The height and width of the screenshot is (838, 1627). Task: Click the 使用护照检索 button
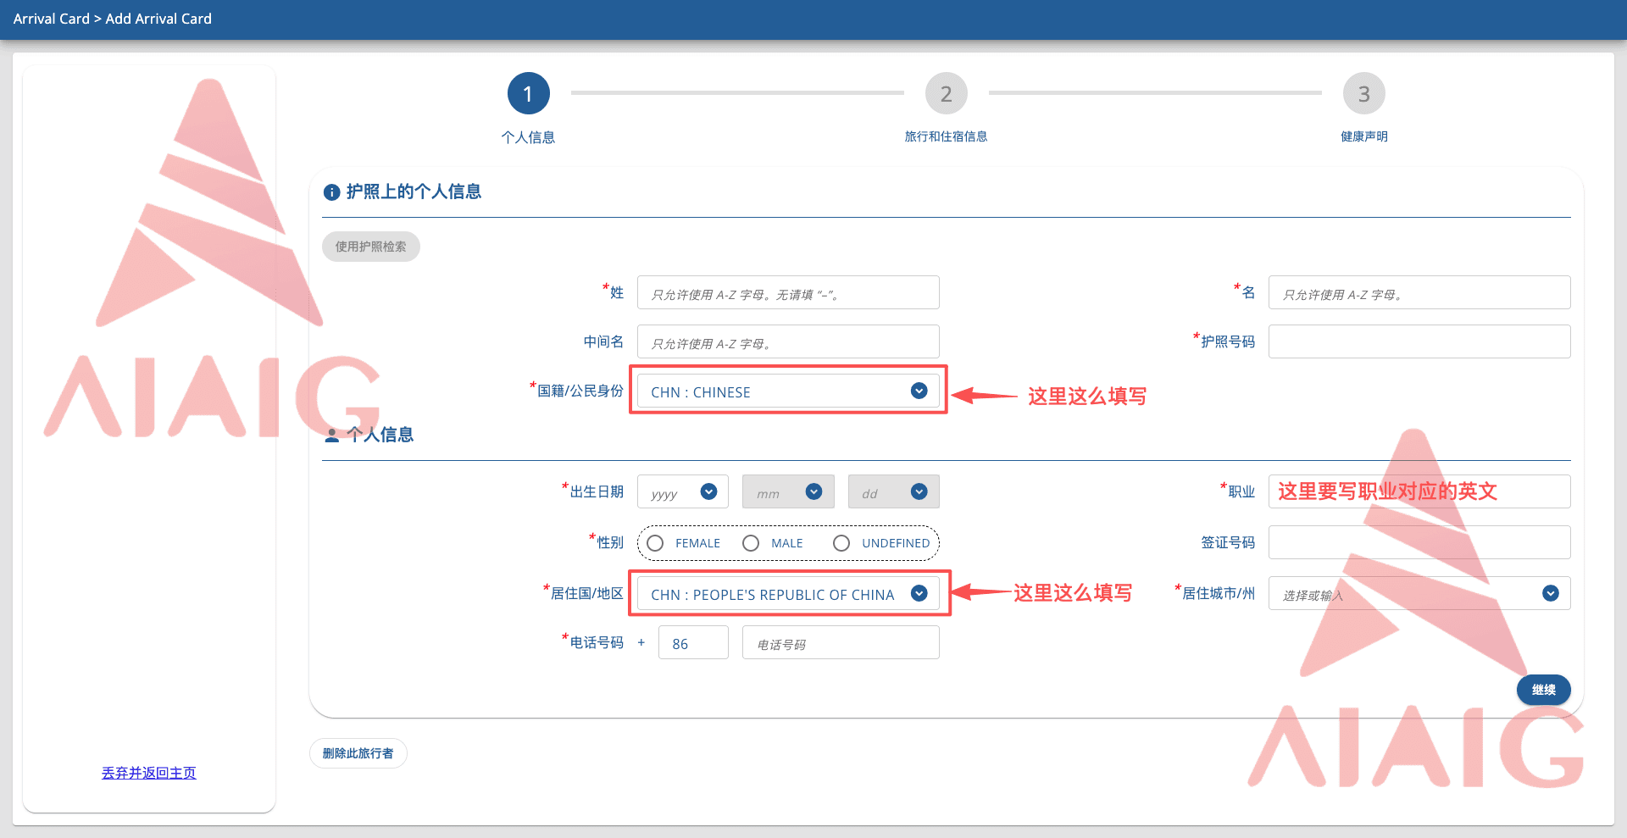371,247
